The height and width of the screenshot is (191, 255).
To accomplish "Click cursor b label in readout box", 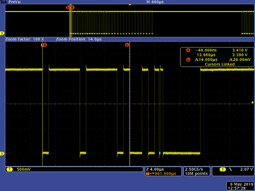I will [188, 60].
